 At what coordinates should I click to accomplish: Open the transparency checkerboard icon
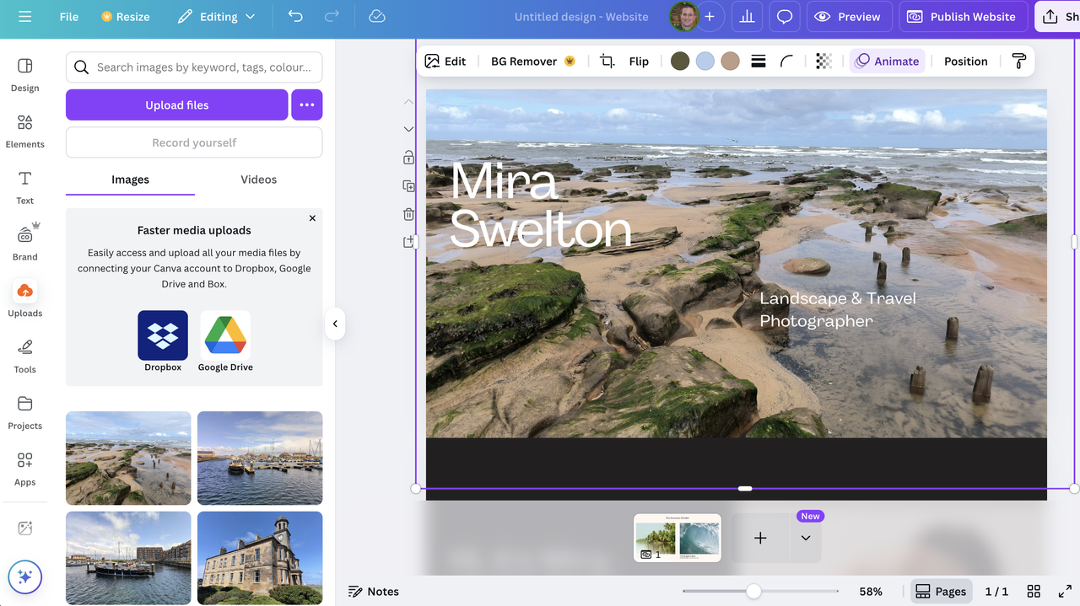pos(824,62)
